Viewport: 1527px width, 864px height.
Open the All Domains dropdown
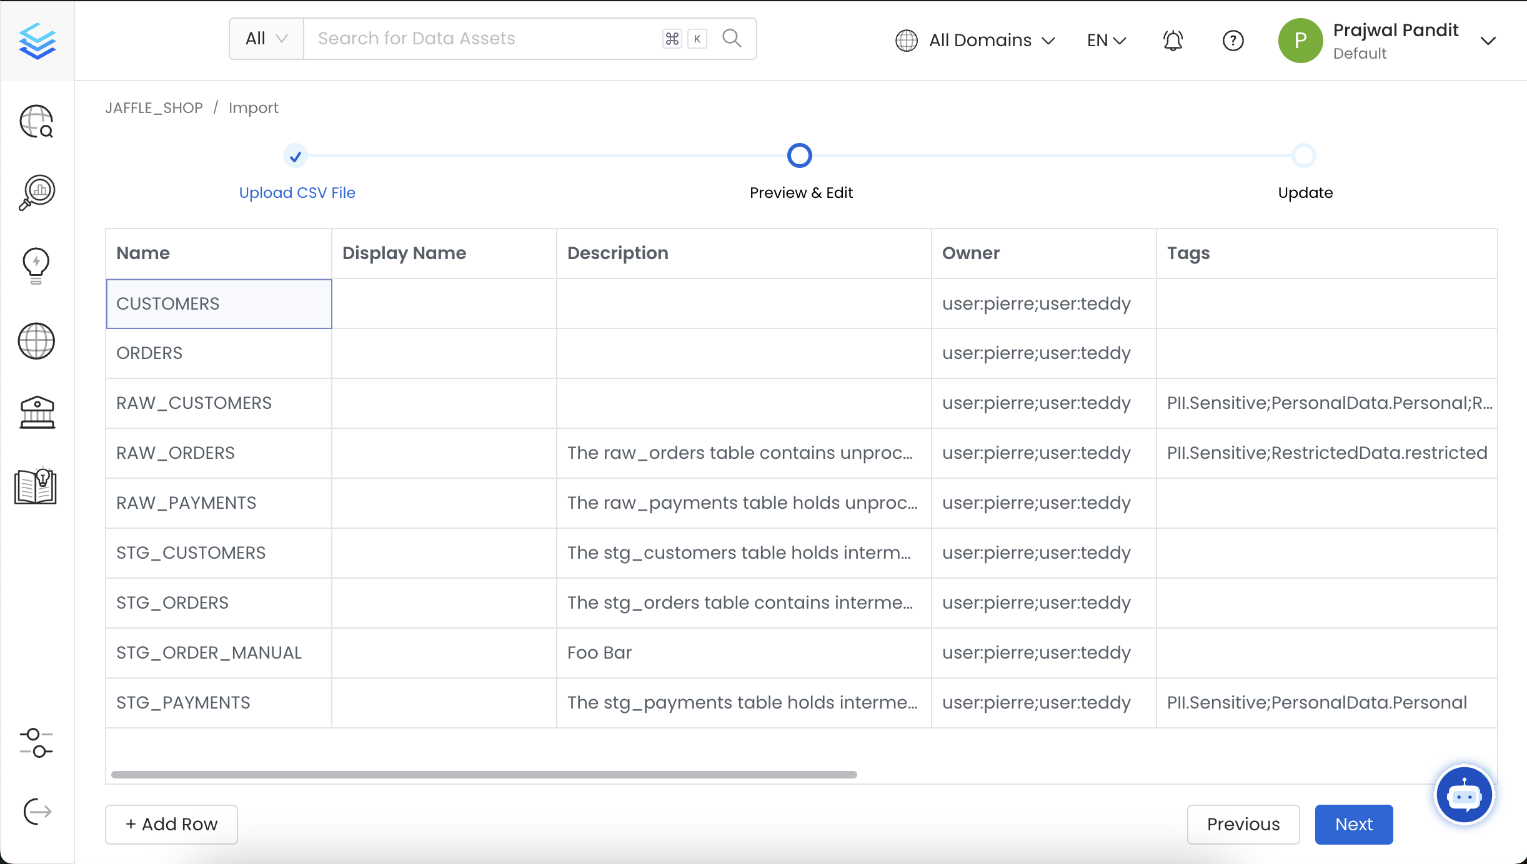tap(977, 40)
